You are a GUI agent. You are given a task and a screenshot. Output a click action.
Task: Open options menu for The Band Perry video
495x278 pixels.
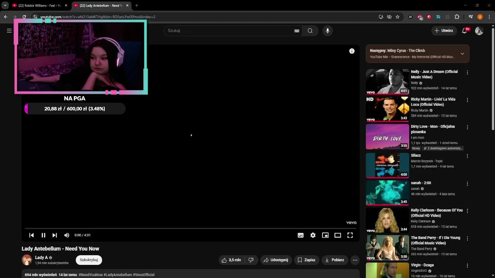click(x=467, y=239)
